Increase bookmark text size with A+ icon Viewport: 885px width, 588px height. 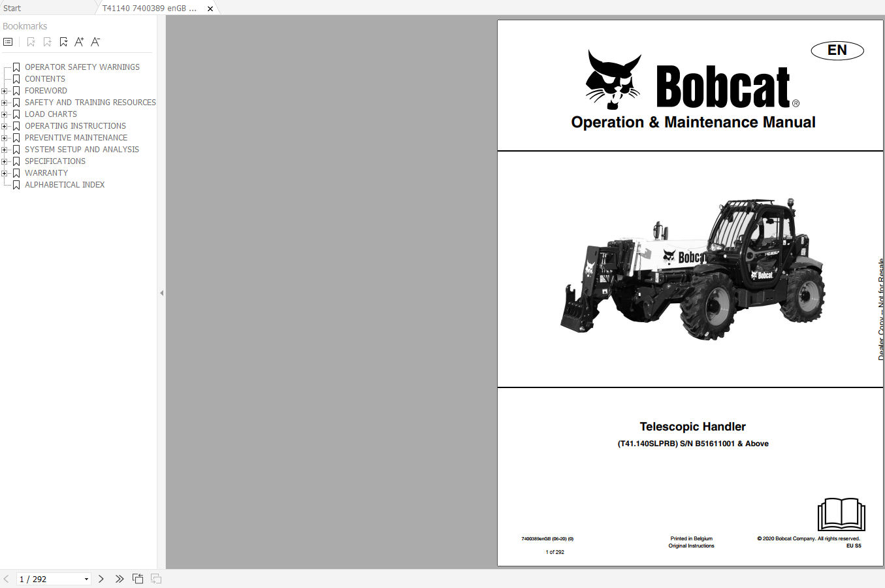(x=79, y=41)
